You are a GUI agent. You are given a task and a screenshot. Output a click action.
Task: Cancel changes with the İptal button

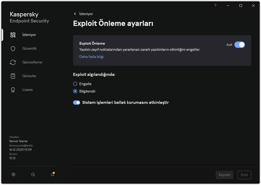(x=244, y=175)
